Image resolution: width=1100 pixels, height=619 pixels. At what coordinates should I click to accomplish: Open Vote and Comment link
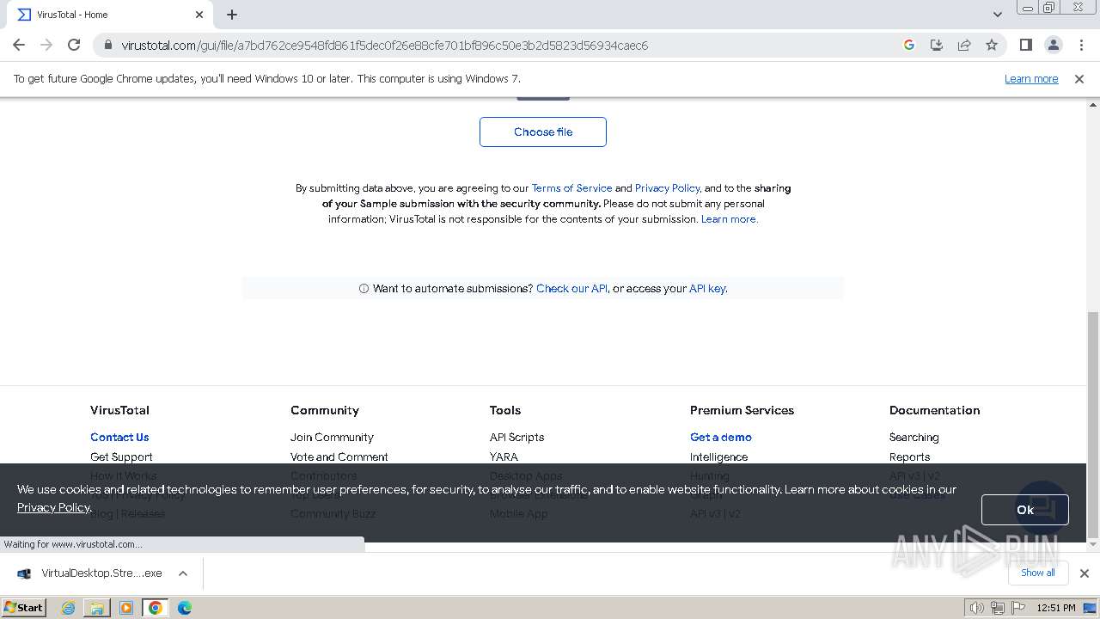click(x=339, y=457)
